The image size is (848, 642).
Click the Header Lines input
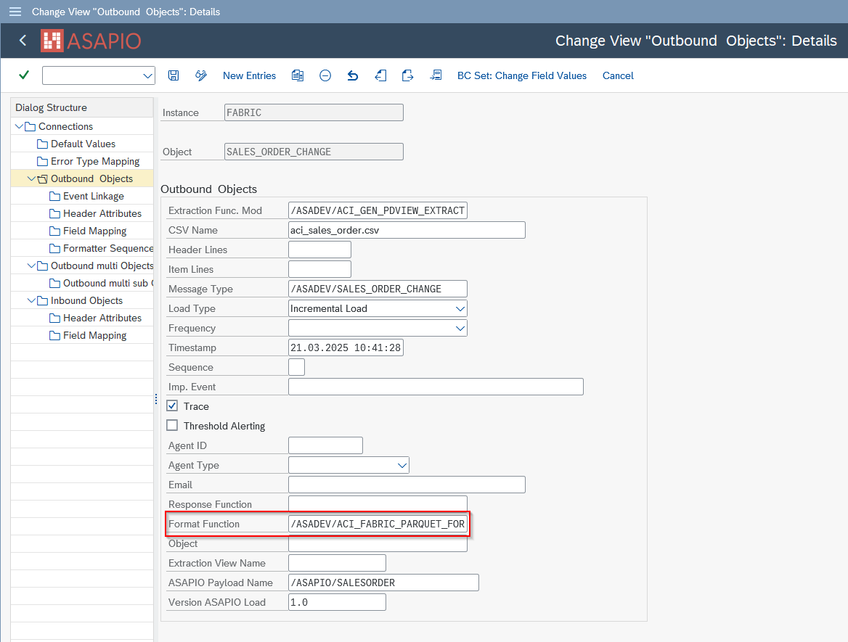[x=319, y=250]
